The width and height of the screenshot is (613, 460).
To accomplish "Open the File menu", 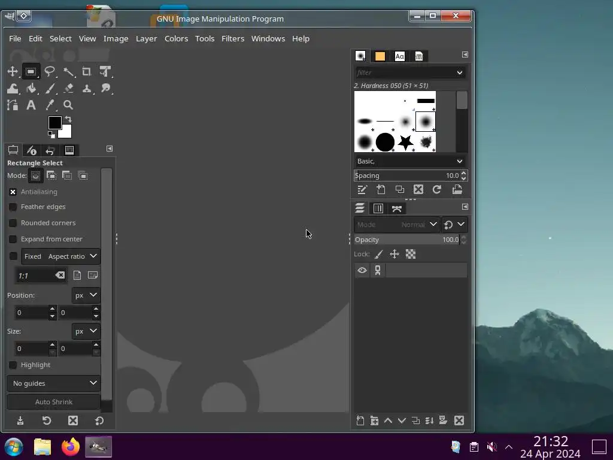I will point(15,38).
